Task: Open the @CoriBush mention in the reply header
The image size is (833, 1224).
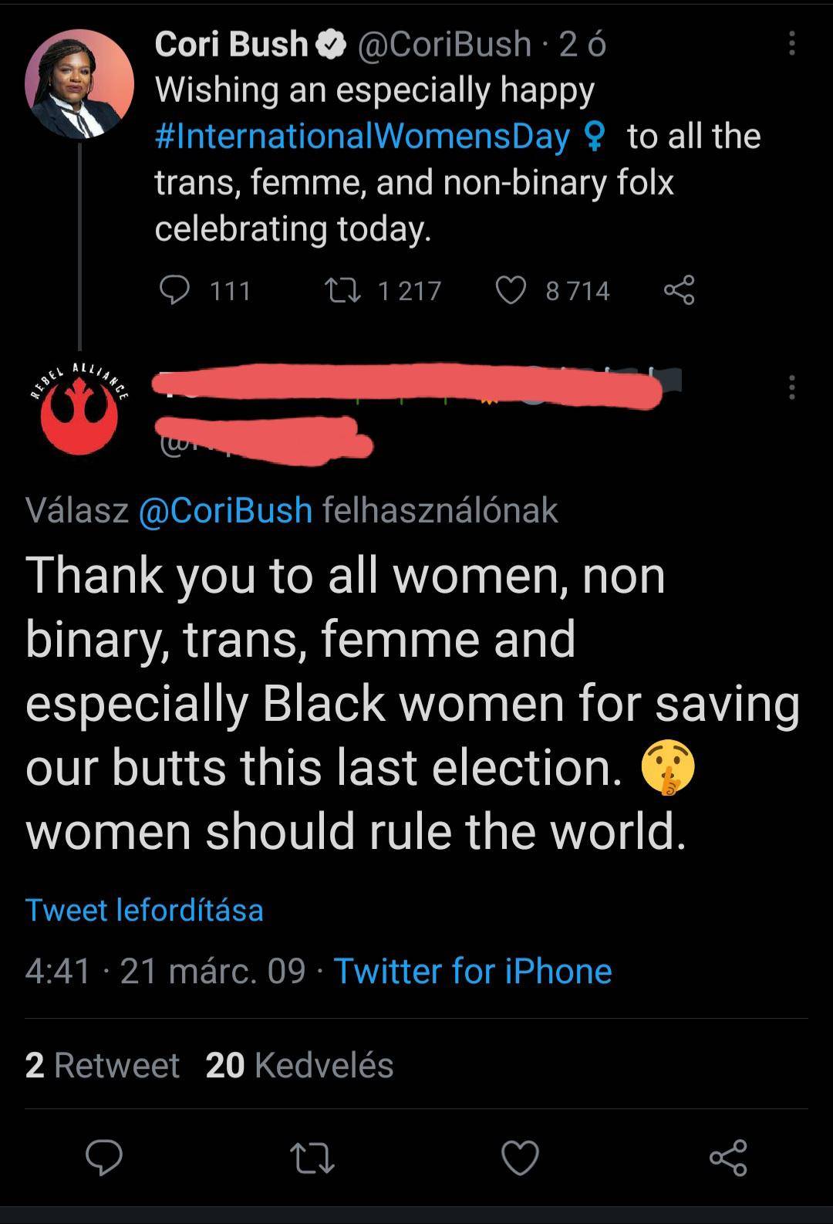Action: (x=228, y=509)
